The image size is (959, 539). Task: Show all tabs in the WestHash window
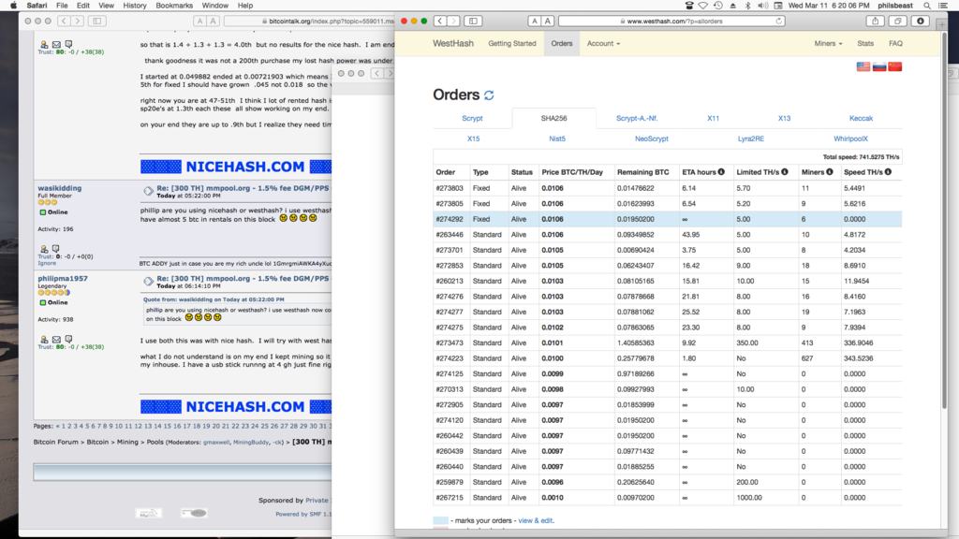pos(898,21)
